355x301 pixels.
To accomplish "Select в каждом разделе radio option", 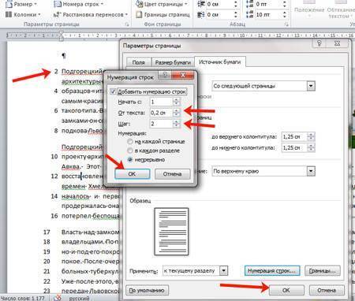I will coord(130,150).
